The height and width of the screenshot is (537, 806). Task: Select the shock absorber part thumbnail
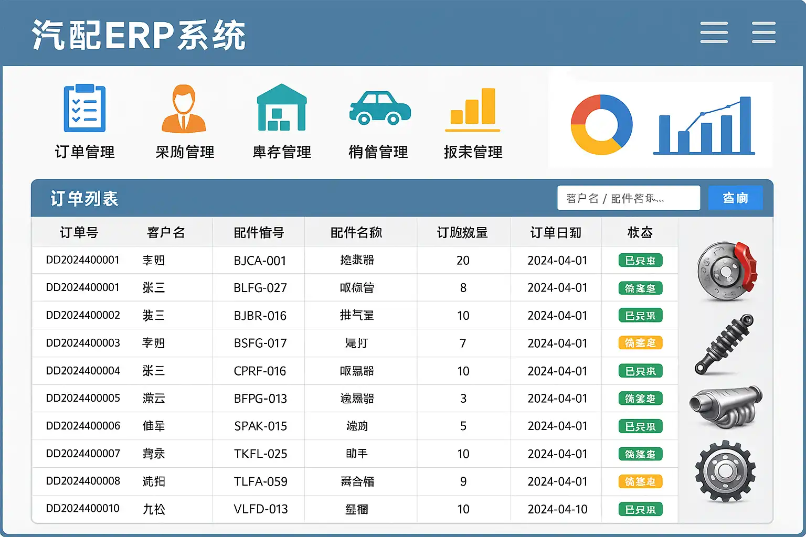tap(725, 345)
